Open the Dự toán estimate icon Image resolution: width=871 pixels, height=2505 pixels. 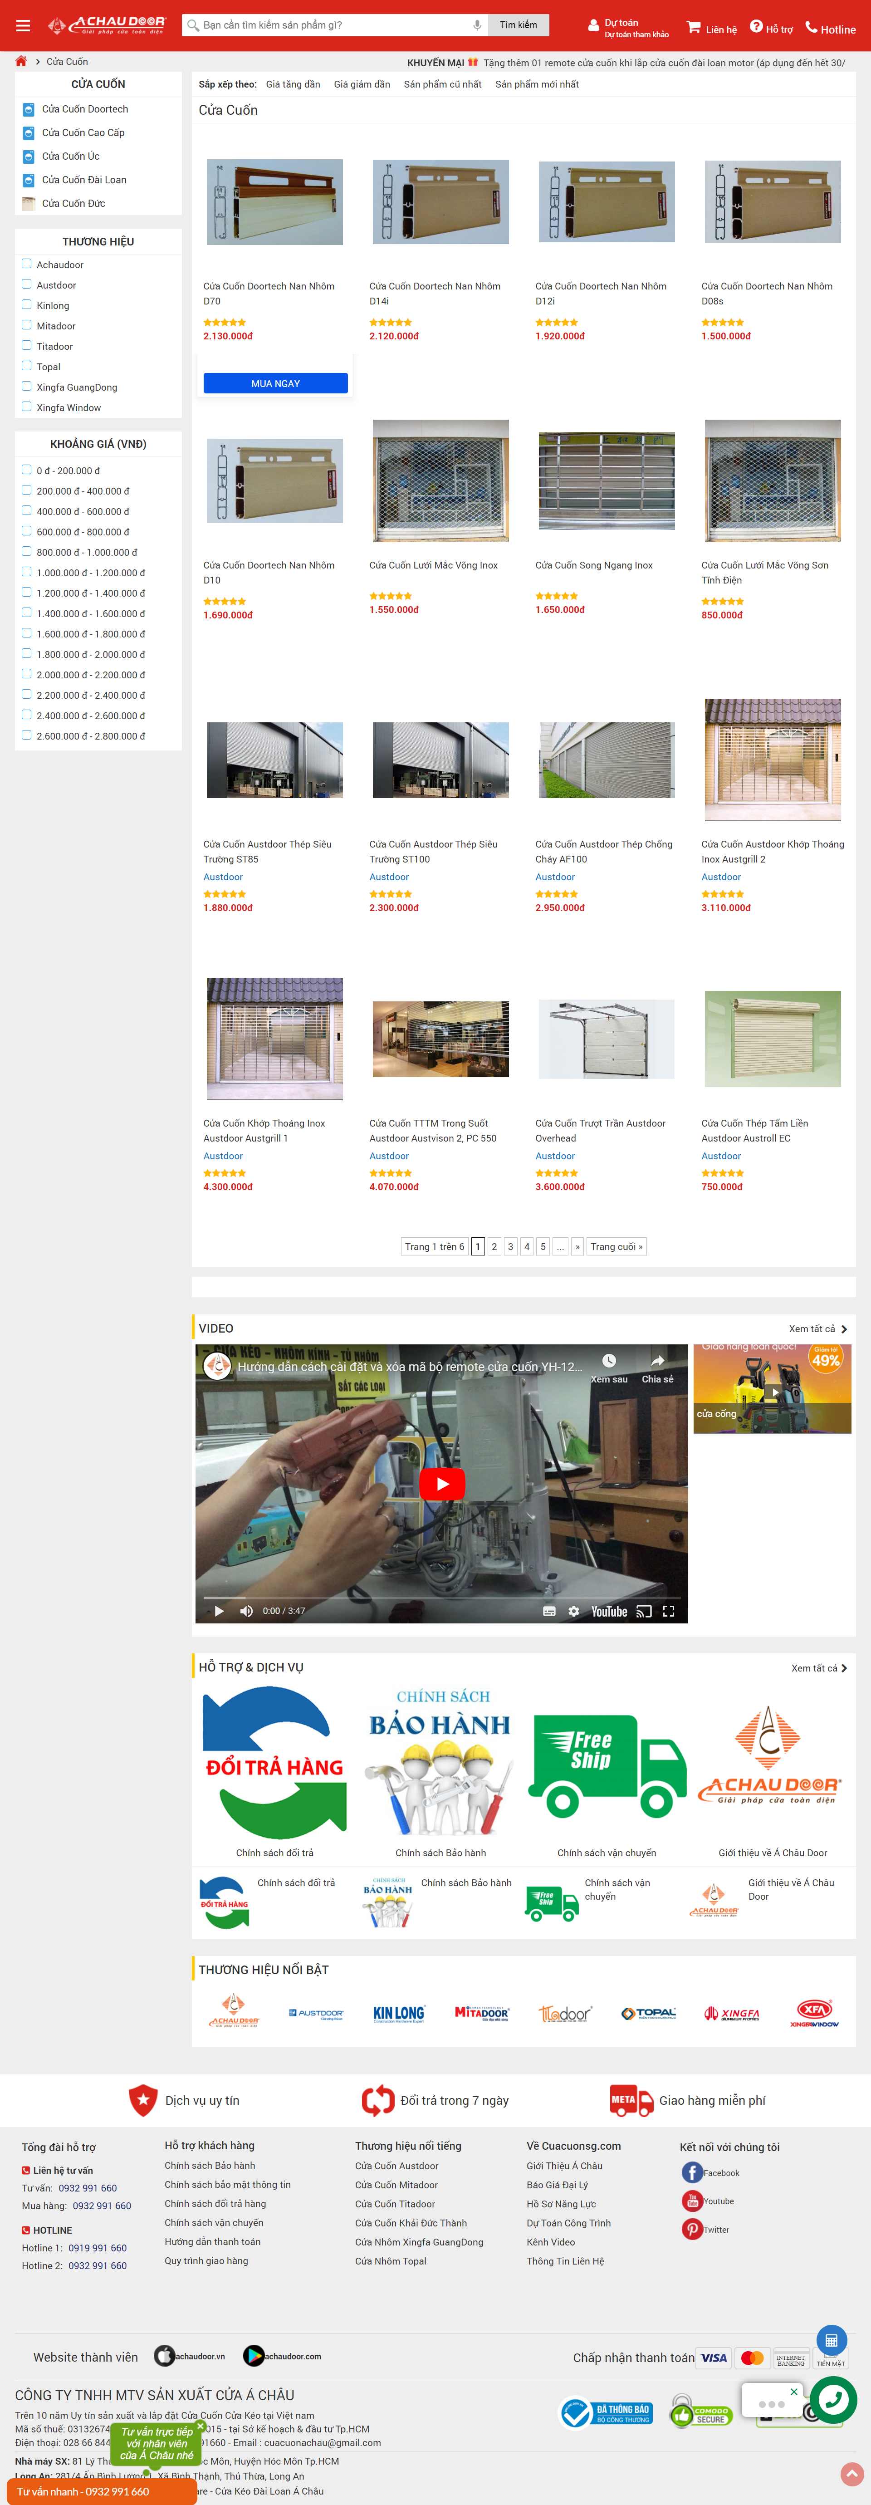(593, 26)
